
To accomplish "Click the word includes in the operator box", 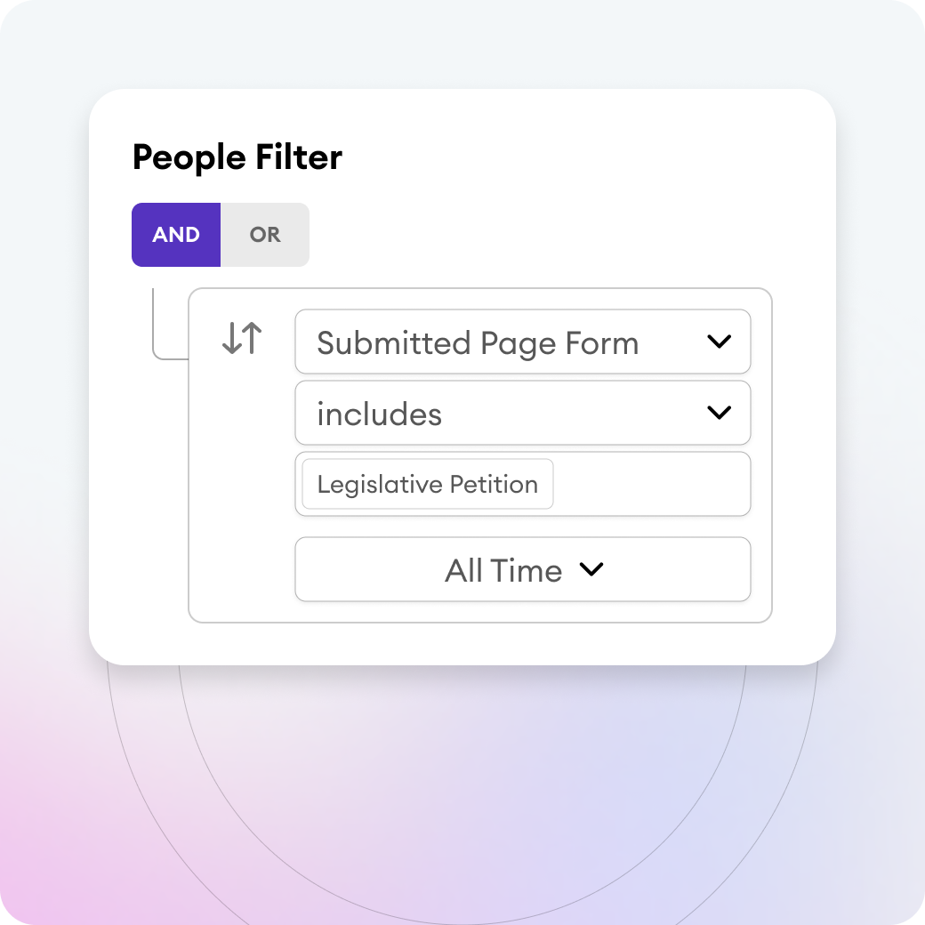I will pos(379,414).
